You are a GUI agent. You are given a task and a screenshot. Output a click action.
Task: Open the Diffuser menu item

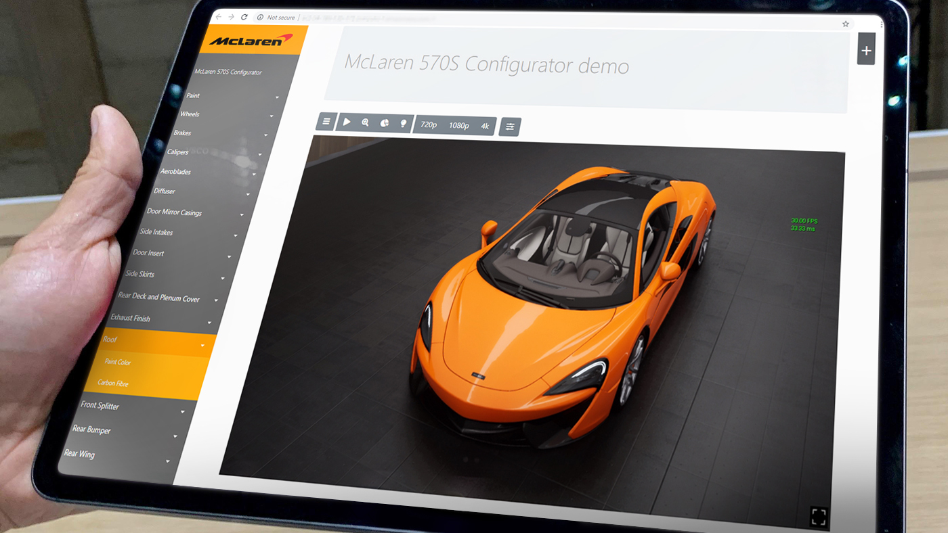[165, 191]
